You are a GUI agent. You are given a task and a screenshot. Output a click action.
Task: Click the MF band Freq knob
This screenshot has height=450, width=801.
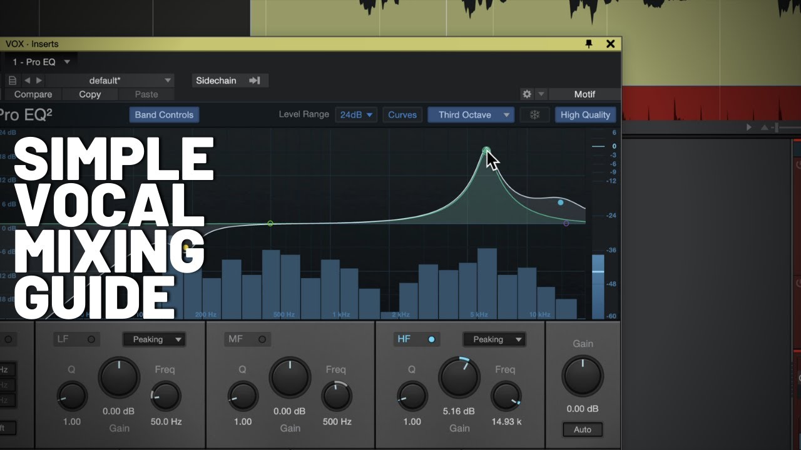coord(337,396)
